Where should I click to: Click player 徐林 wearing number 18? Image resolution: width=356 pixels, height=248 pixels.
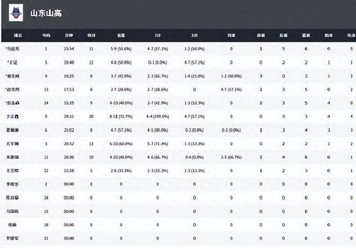pos(18,224)
